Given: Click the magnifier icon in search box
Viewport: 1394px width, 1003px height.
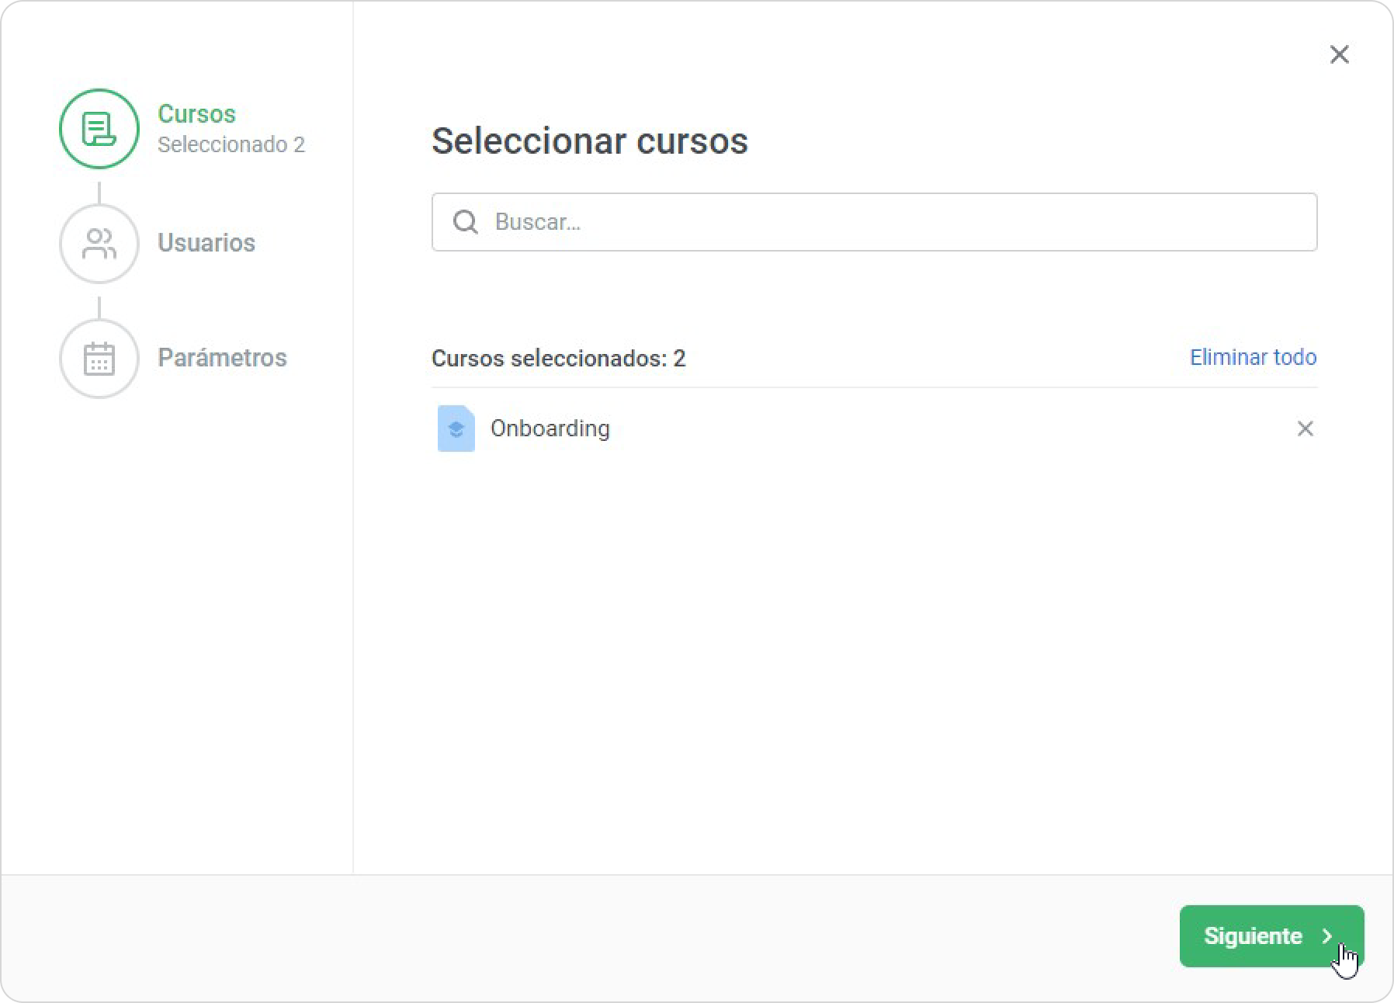Looking at the screenshot, I should 465,222.
